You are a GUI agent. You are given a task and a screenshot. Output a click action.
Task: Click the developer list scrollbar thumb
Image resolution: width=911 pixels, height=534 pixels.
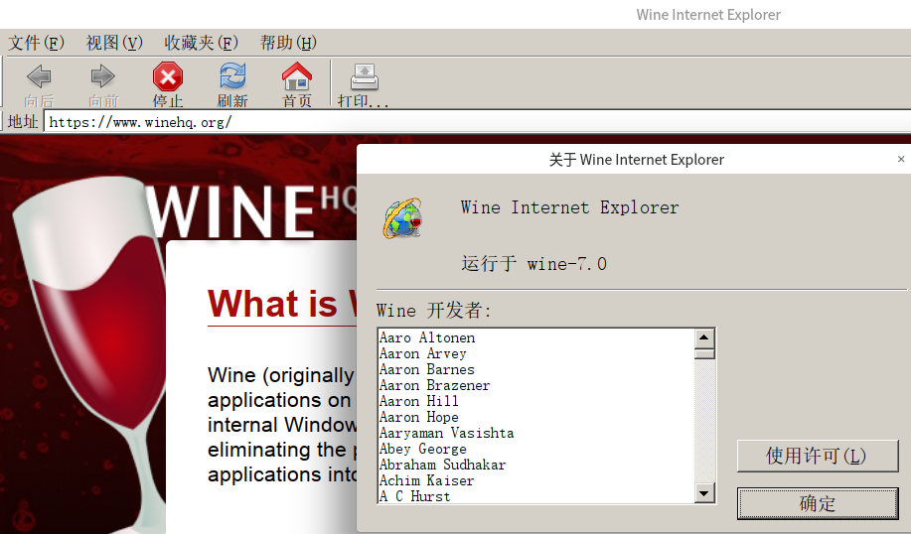[704, 353]
